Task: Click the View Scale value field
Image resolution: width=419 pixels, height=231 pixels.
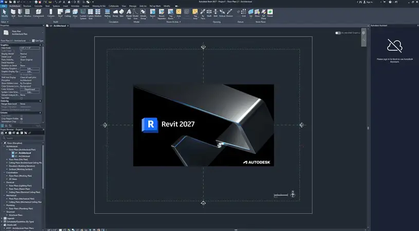Action: click(x=30, y=48)
